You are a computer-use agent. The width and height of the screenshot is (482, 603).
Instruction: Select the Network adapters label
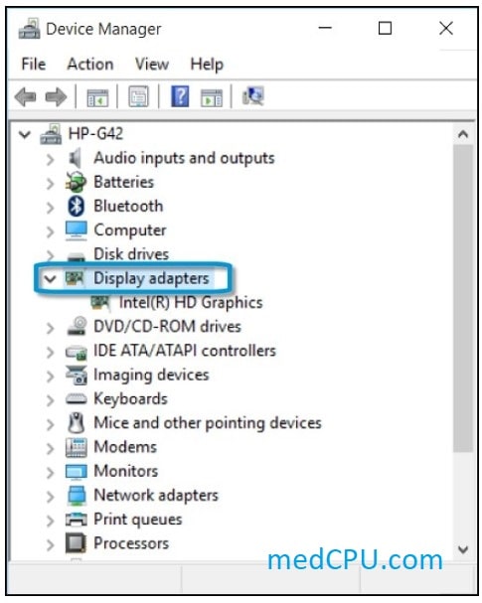156,496
